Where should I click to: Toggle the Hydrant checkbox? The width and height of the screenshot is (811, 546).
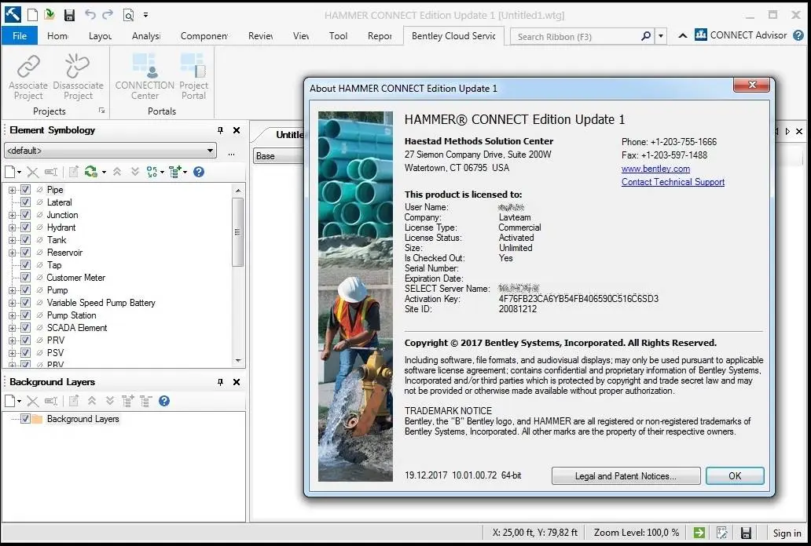pos(26,227)
